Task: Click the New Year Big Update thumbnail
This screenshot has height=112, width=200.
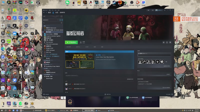Action: pyautogui.click(x=79, y=61)
